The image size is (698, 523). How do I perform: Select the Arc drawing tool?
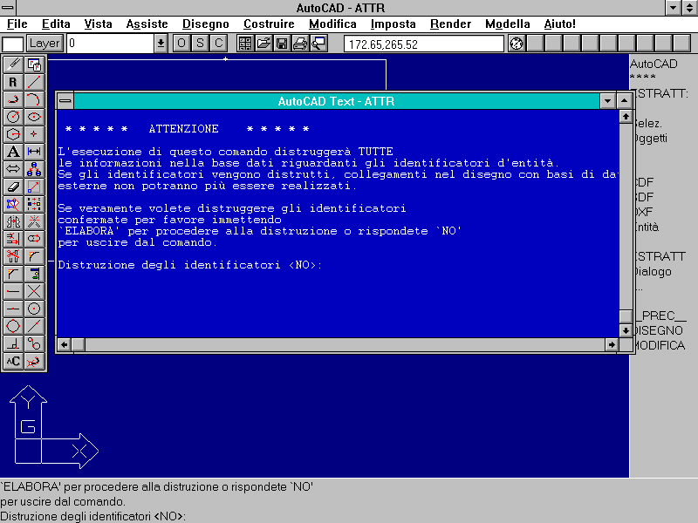34,99
